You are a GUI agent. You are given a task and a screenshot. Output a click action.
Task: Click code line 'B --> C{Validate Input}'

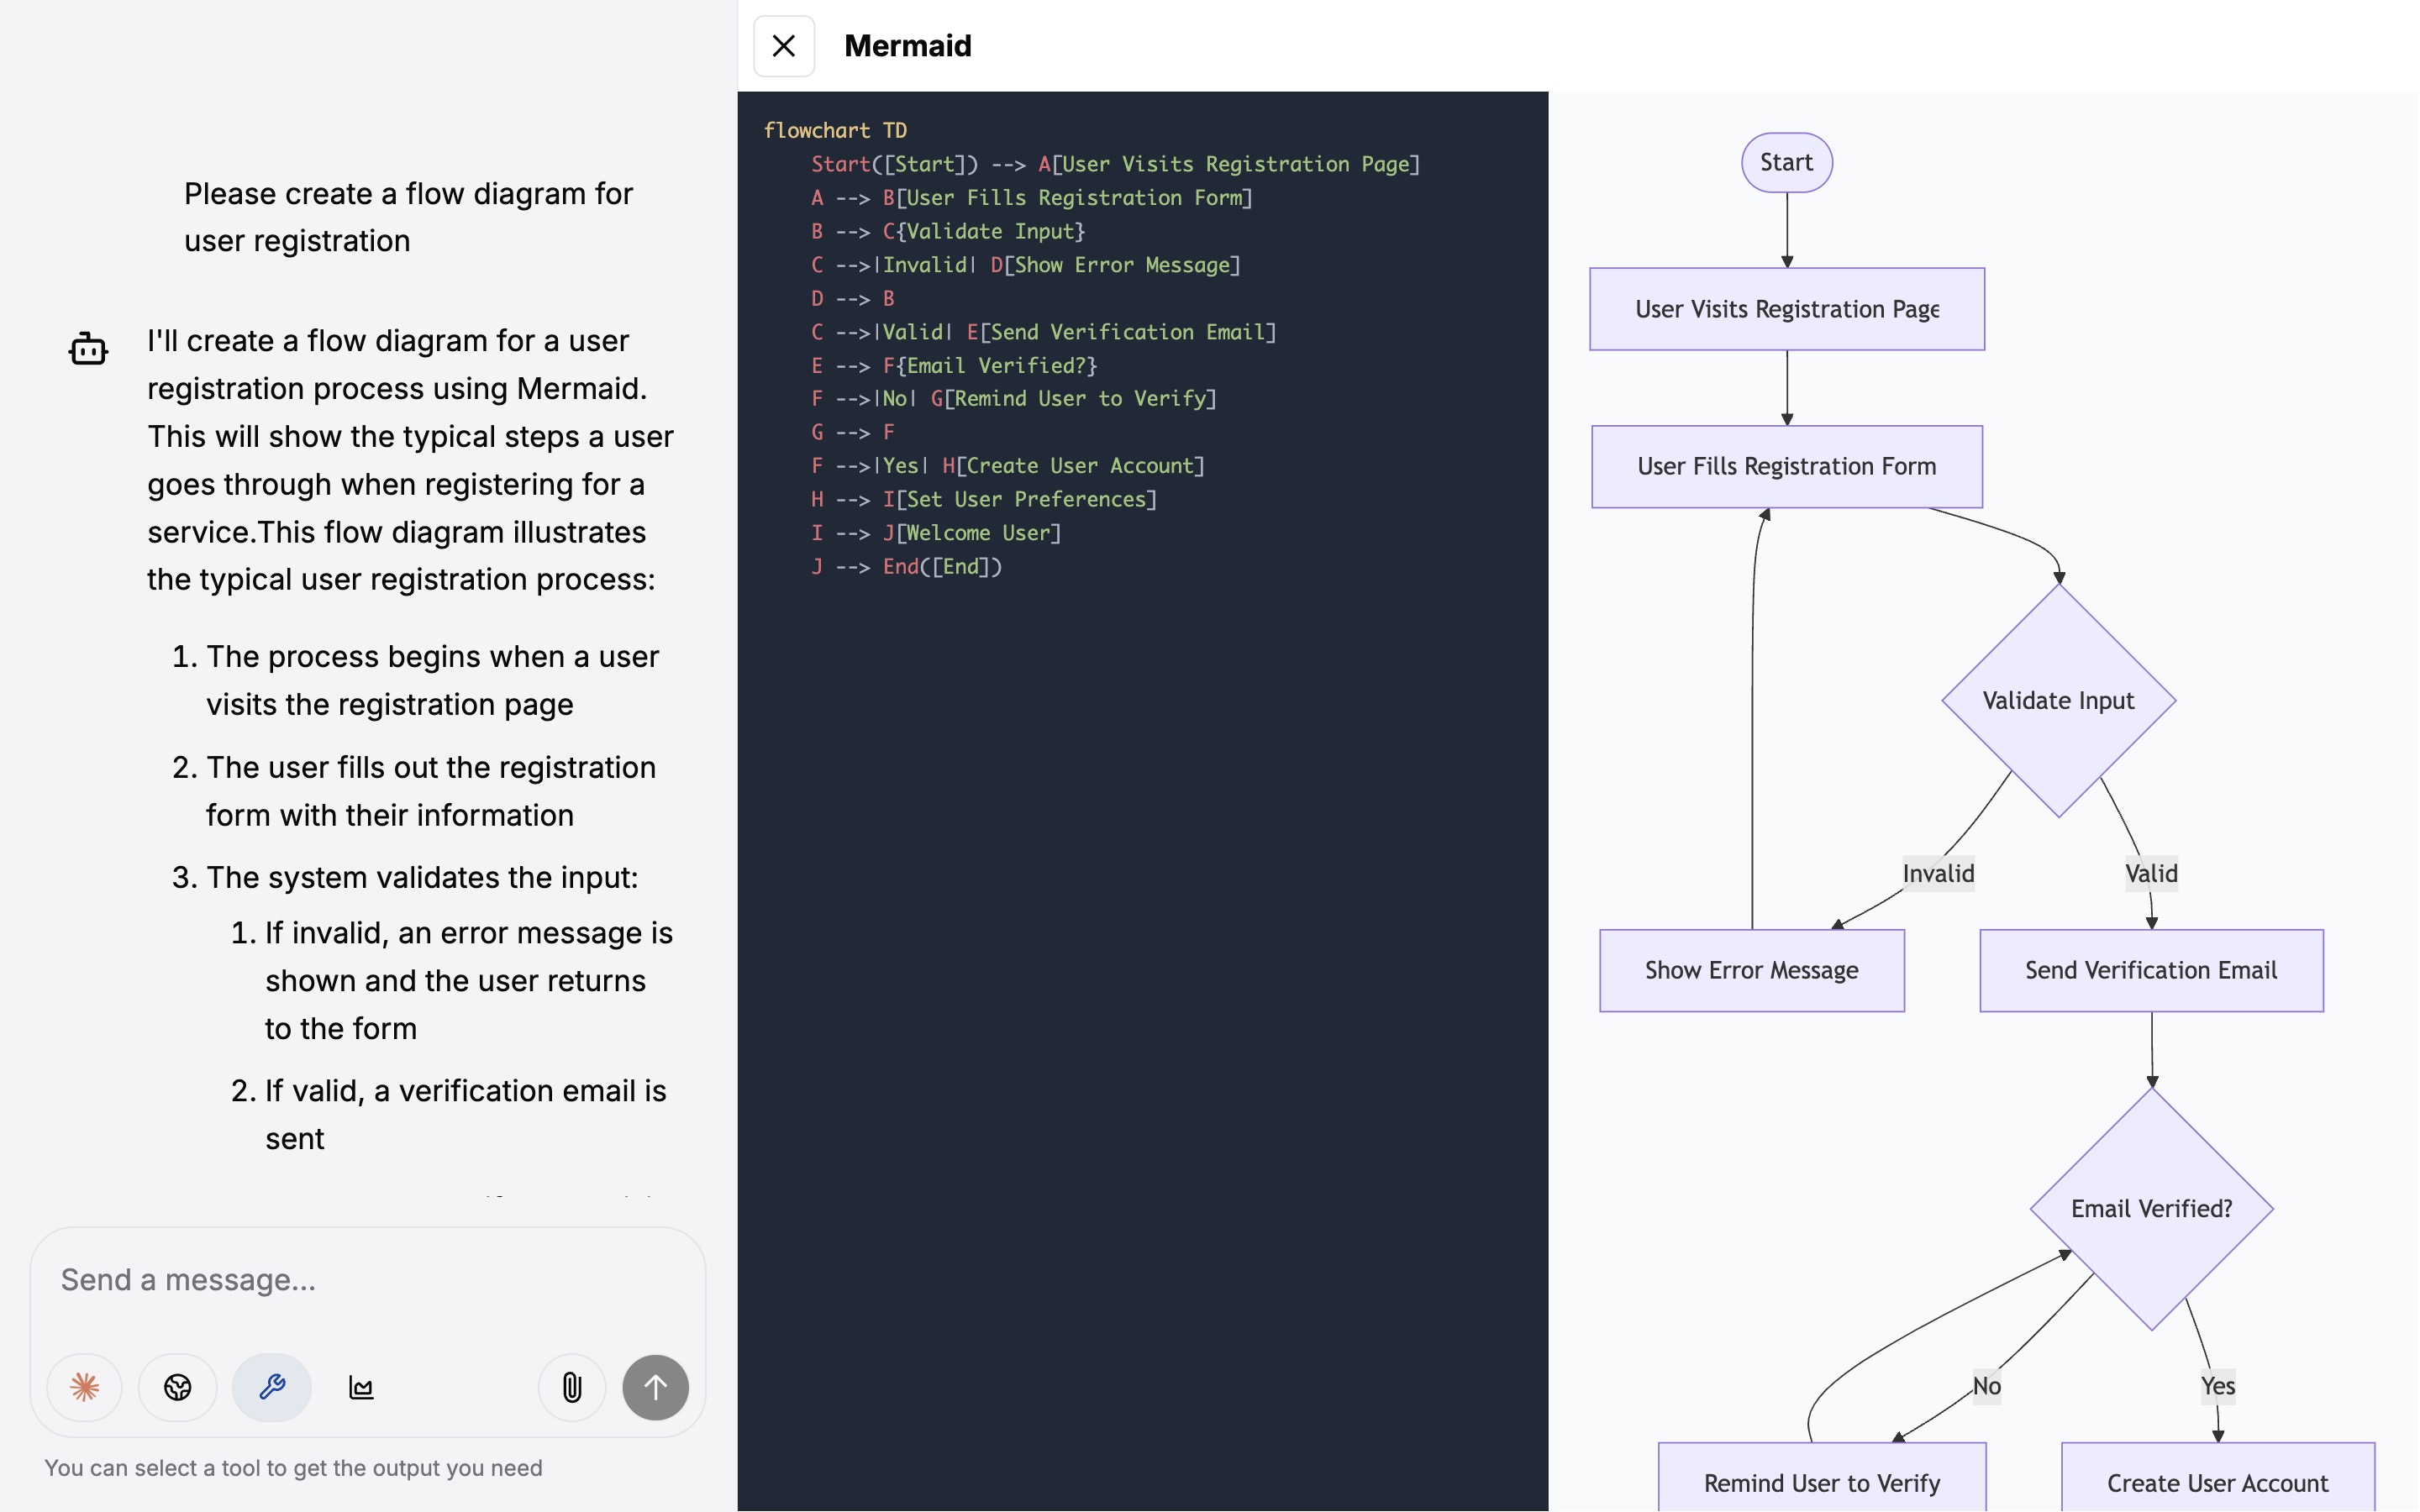pos(948,231)
